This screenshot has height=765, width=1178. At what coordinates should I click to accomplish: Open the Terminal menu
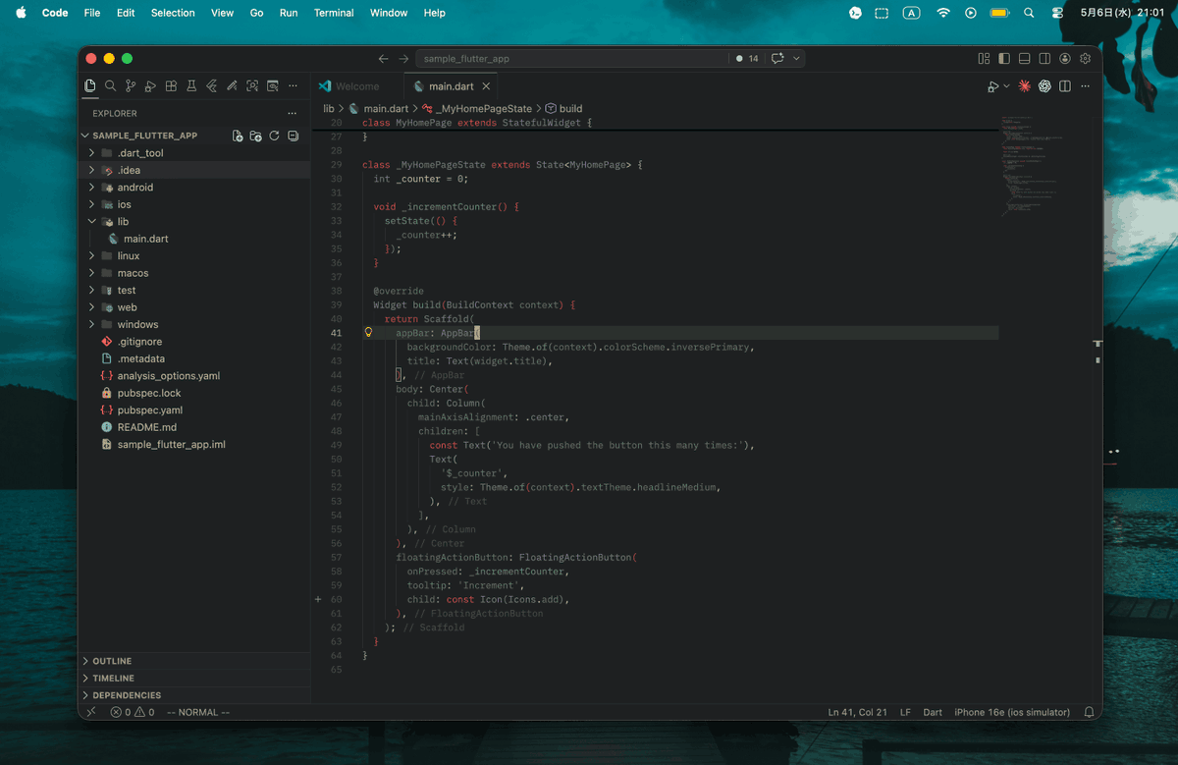click(x=334, y=13)
